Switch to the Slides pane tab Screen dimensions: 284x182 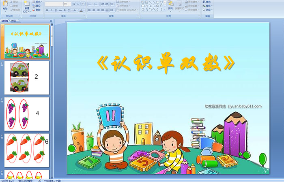(4, 21)
